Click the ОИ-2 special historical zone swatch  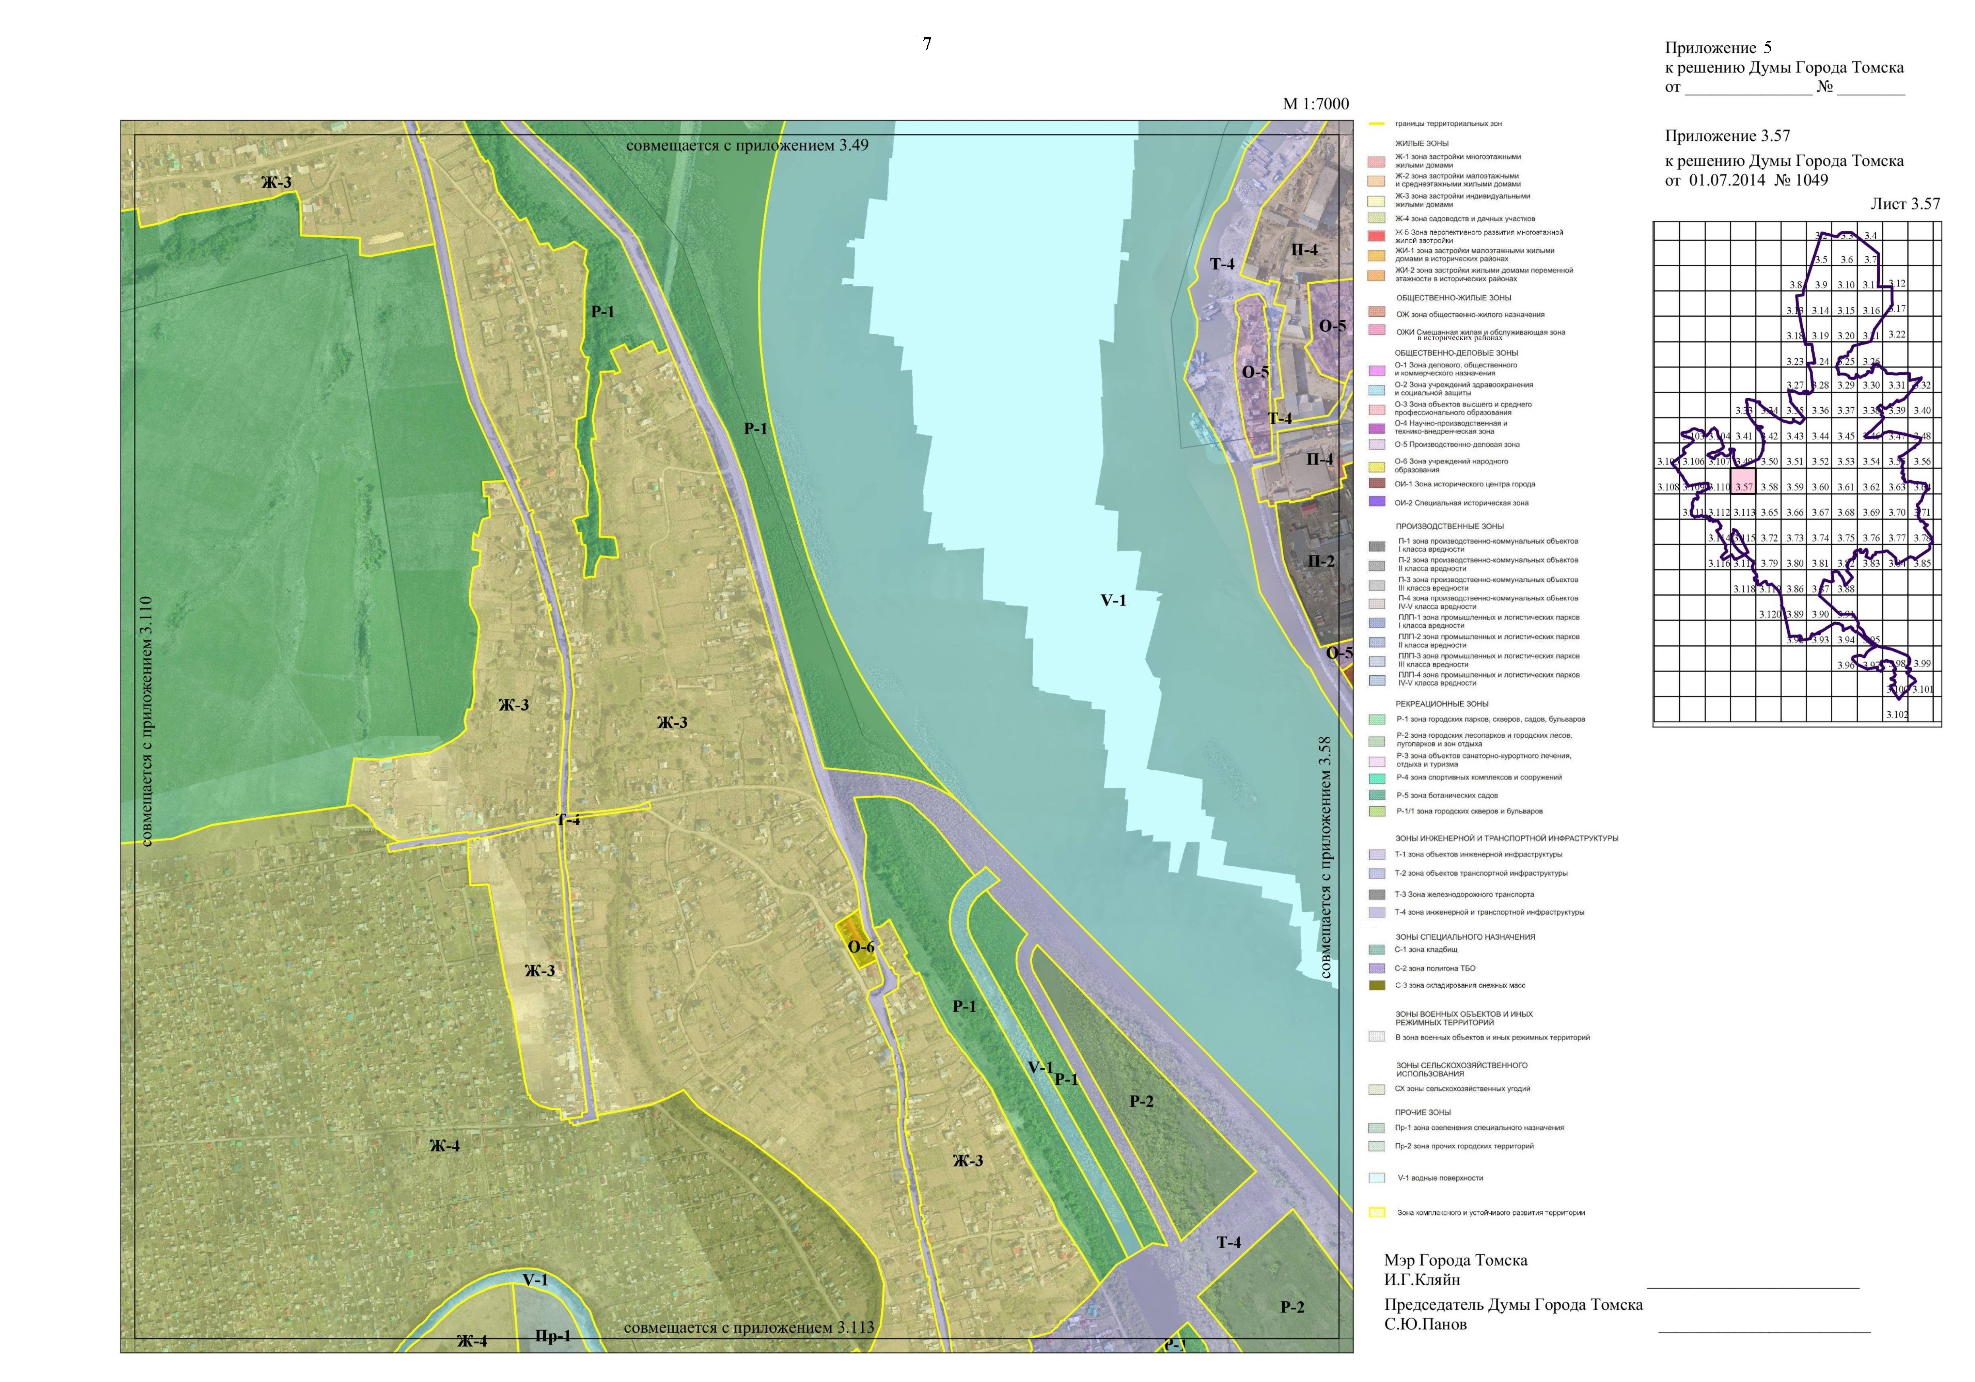[x=1376, y=501]
